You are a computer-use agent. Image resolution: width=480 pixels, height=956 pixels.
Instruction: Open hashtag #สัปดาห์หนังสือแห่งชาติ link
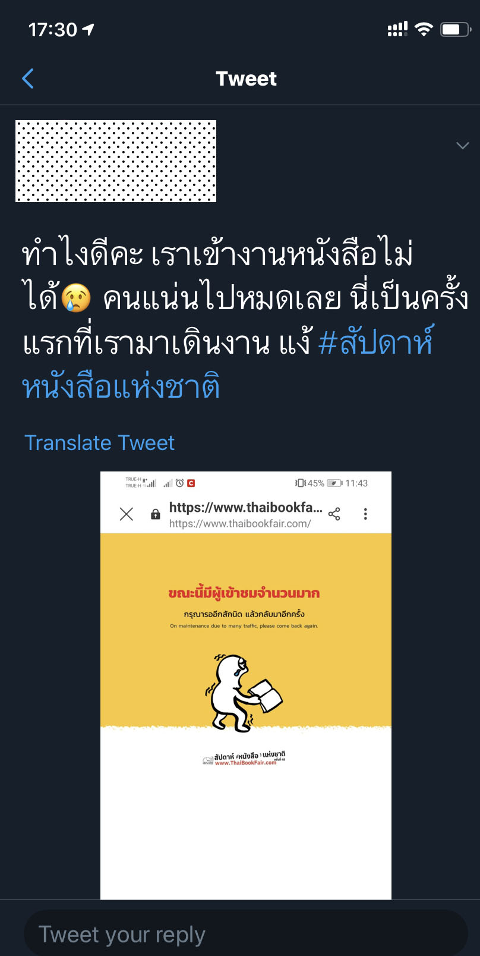228,364
